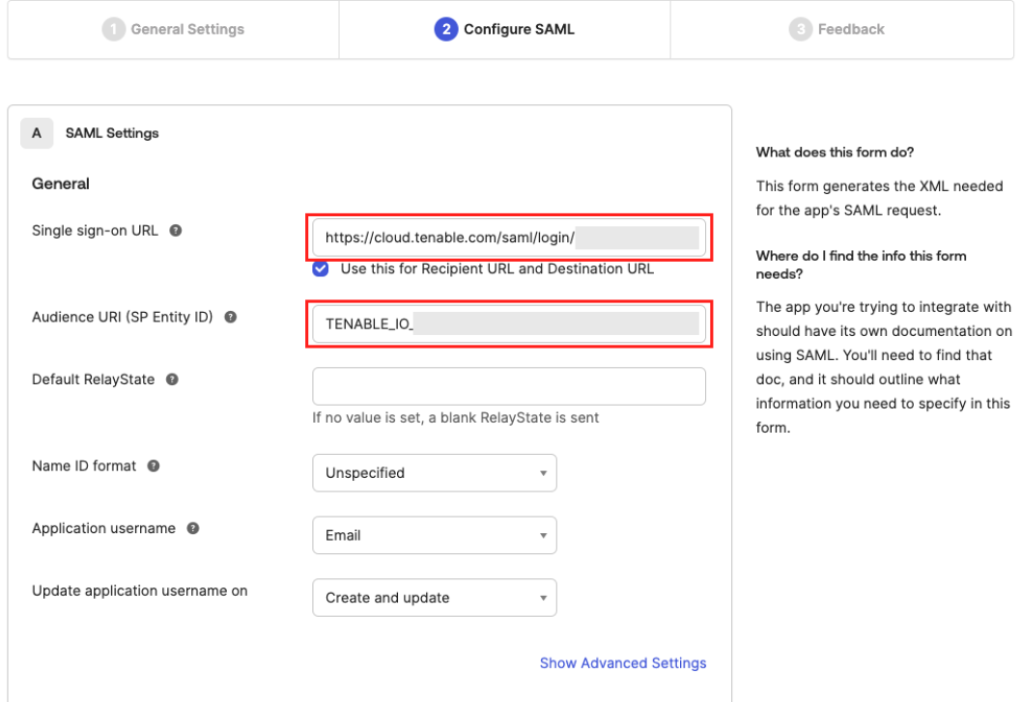Click help icon beside Single sign-on URL
Viewport: 1021px width, 702px height.
click(176, 231)
